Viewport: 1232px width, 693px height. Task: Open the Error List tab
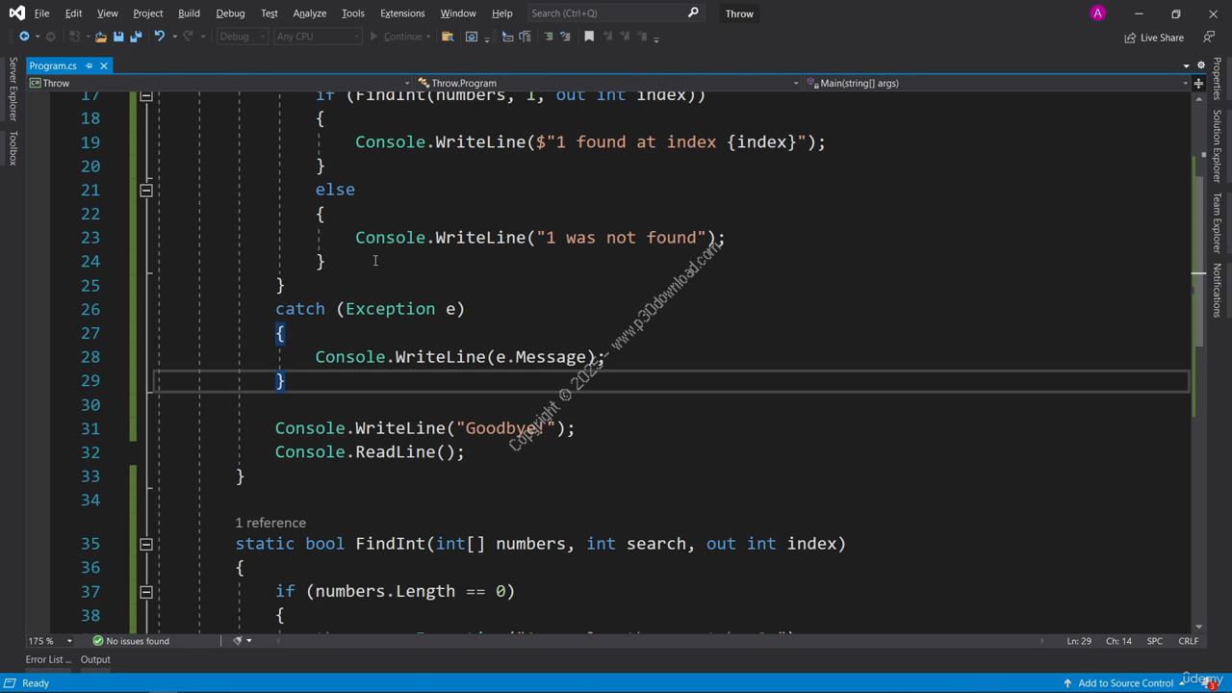47,659
